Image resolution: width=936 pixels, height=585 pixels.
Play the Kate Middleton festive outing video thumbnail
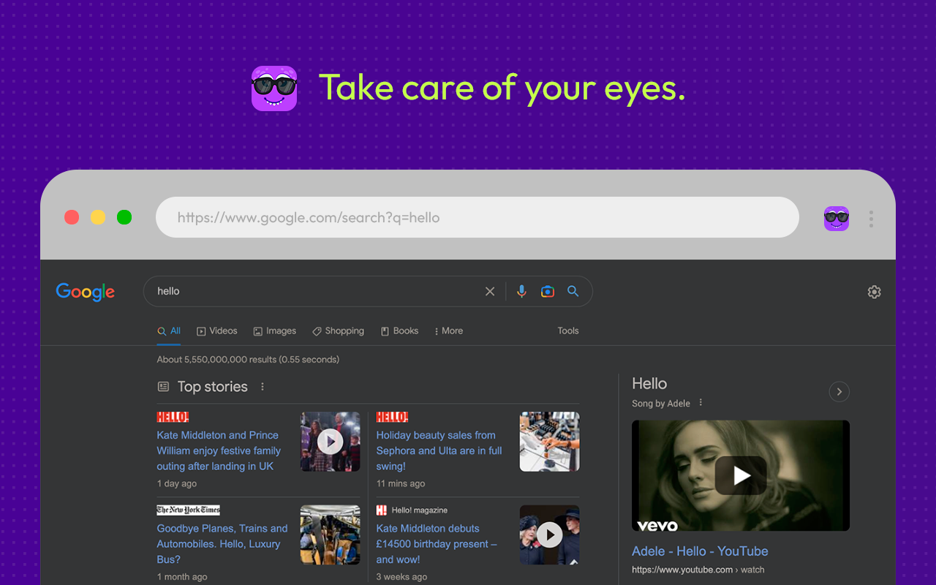(x=331, y=442)
